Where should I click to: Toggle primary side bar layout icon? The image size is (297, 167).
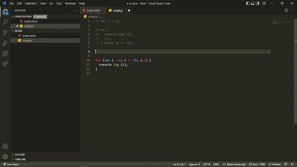pos(247,3)
